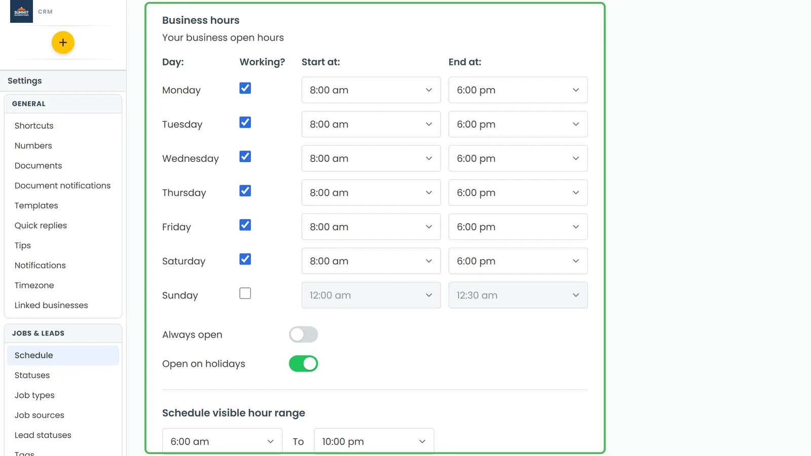The height and width of the screenshot is (456, 811).
Task: Click the GENERAL section header
Action: (x=63, y=104)
